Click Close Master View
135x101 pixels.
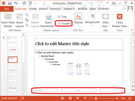[120, 21]
